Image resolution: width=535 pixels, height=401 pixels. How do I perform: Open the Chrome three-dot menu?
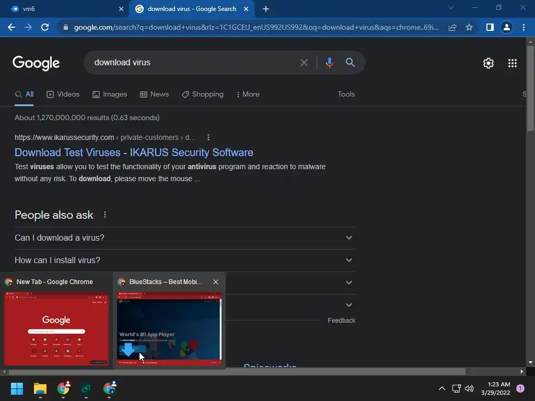pos(524,27)
